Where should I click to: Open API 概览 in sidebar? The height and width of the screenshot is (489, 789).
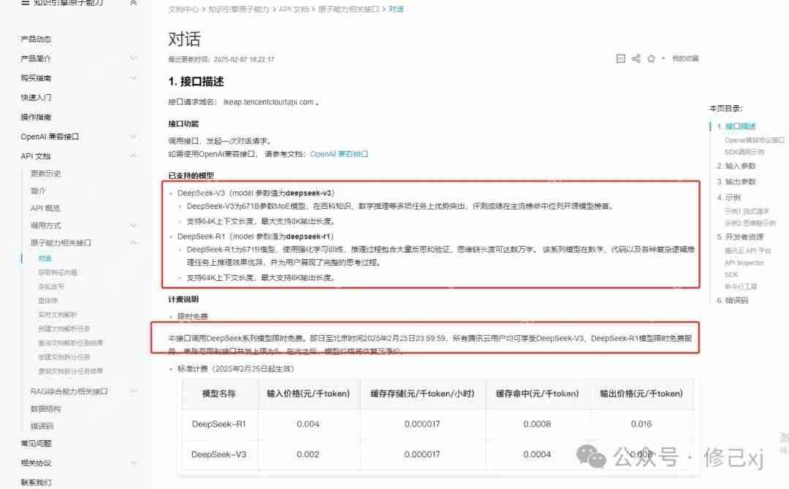(x=45, y=208)
